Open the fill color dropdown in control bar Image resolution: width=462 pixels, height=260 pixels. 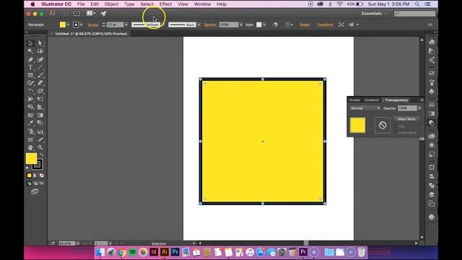pyautogui.click(x=68, y=25)
